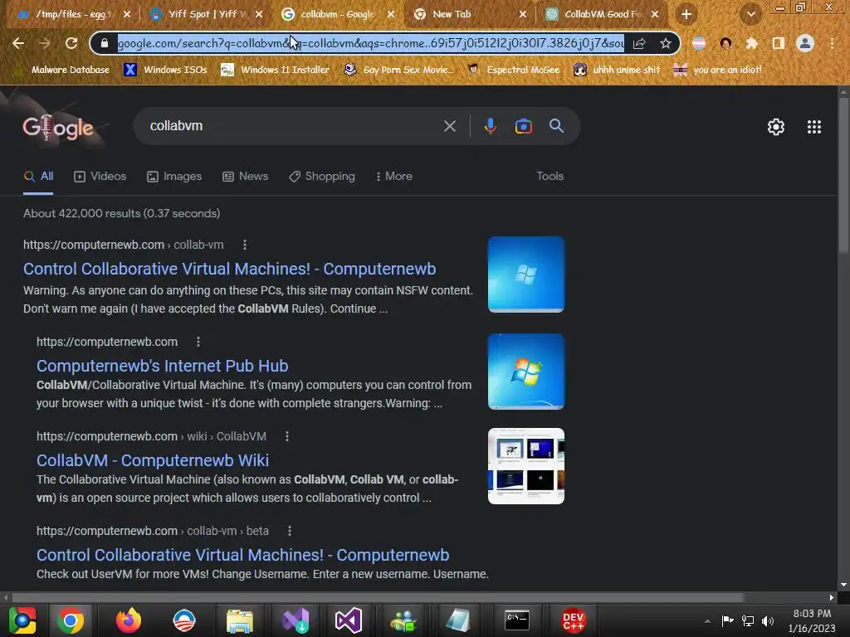Go back to the previous page
This screenshot has width=850, height=637.
18,43
